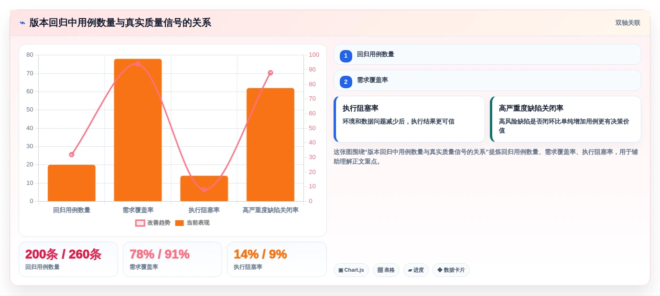Click the 14% / 9% stat value
Viewport: 660px width, 296px height.
pos(260,254)
